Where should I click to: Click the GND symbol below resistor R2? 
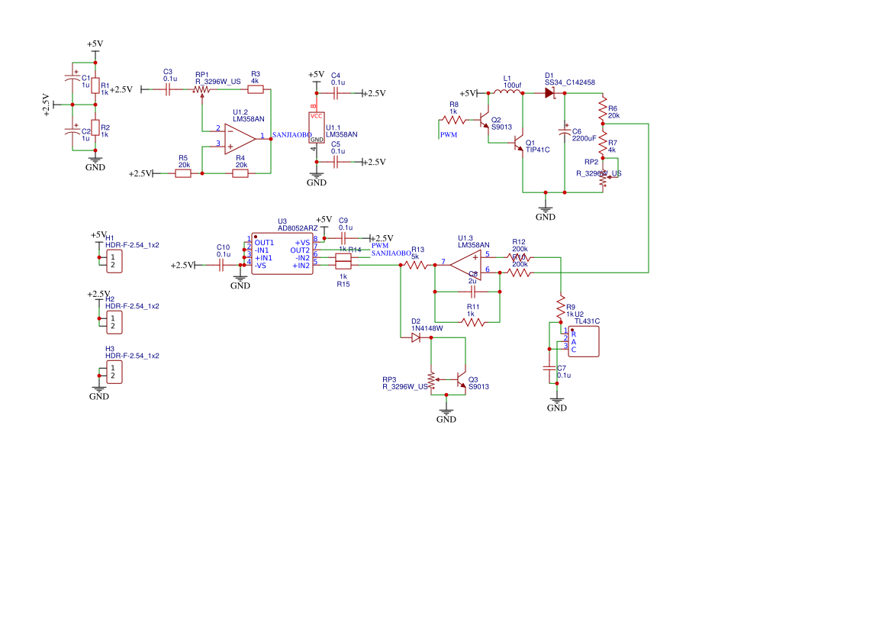(95, 164)
